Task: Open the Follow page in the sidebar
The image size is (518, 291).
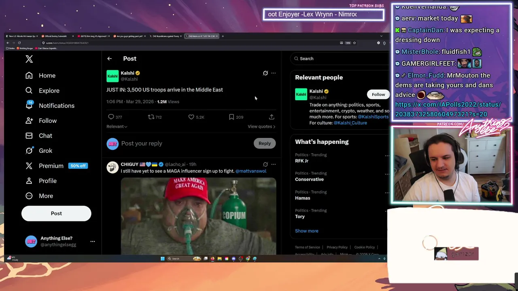Action: (41, 120)
